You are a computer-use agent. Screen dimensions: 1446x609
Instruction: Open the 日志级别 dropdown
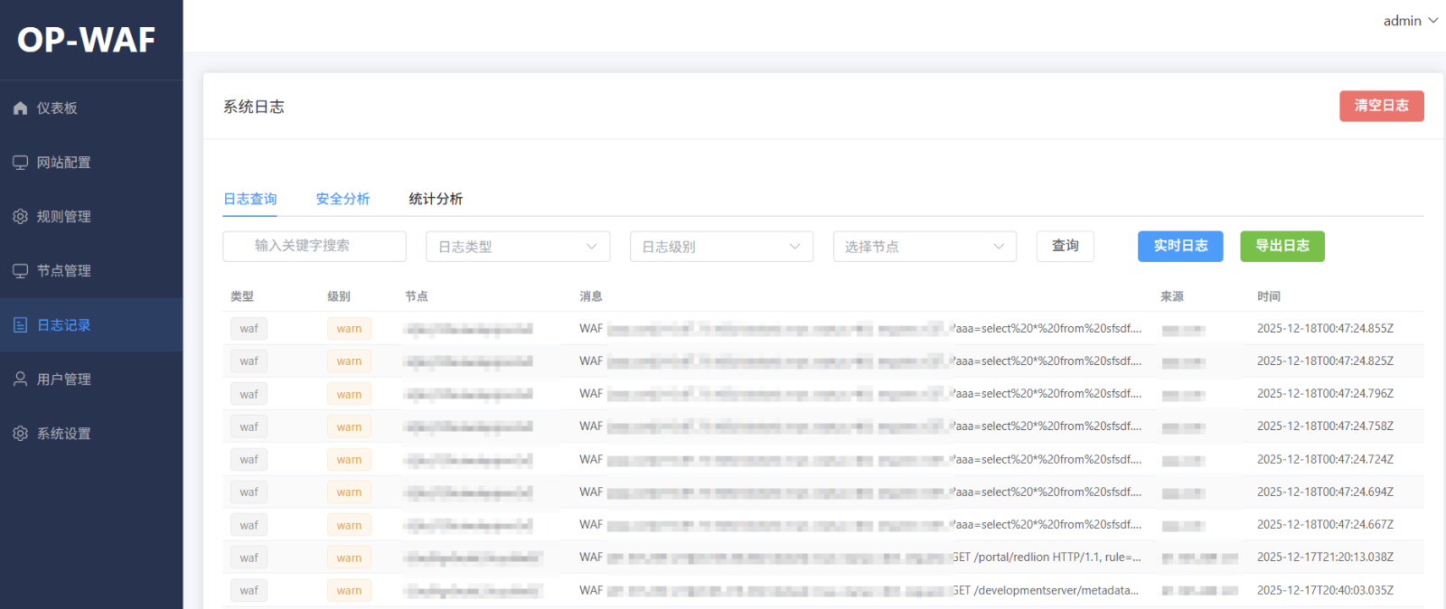(x=721, y=247)
